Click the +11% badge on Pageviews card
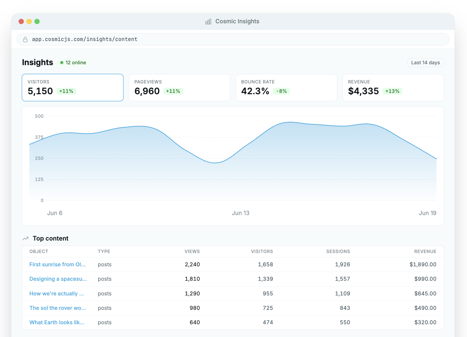 click(x=173, y=91)
